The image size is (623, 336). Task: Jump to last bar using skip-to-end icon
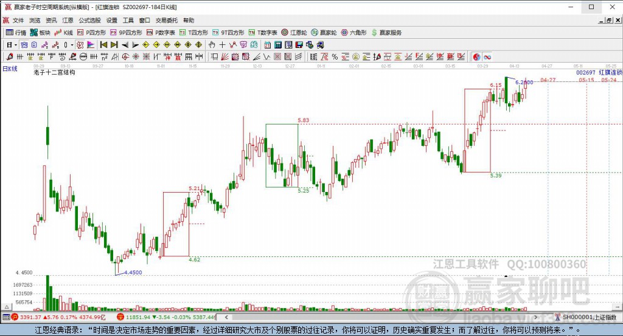pyautogui.click(x=114, y=45)
